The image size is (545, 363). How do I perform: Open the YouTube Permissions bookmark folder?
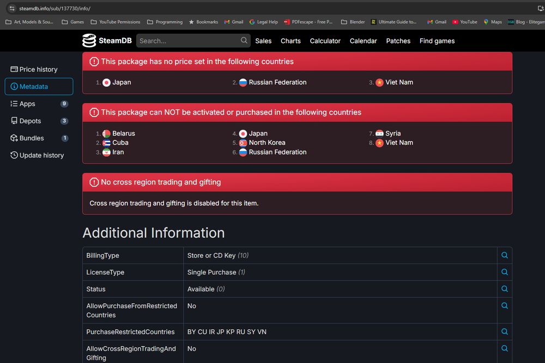(x=116, y=22)
